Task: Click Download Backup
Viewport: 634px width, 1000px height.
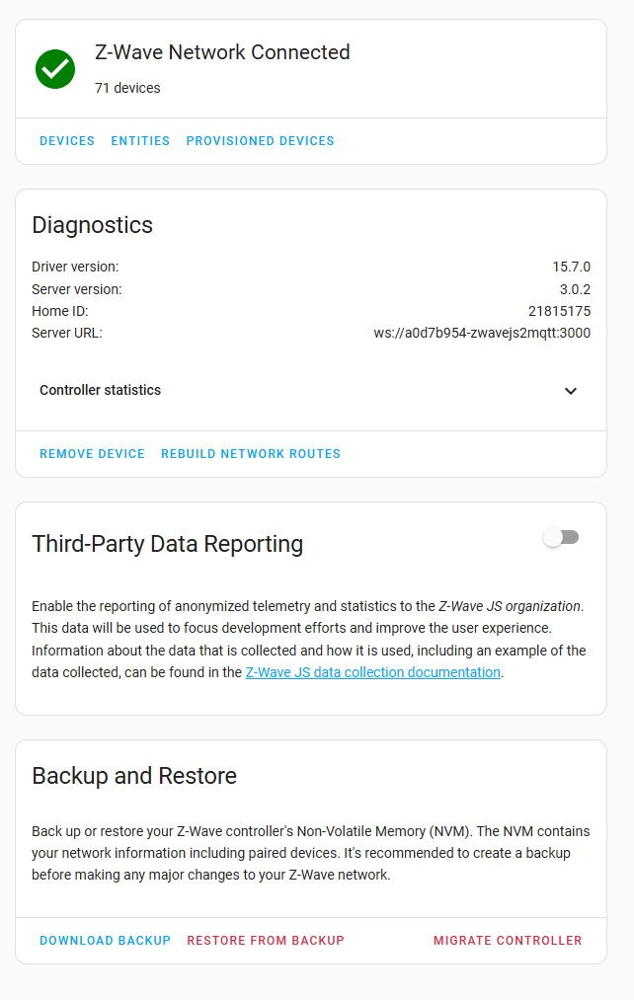Action: point(106,941)
